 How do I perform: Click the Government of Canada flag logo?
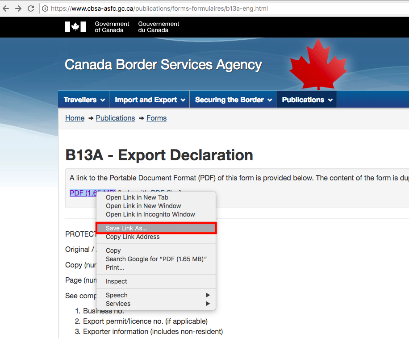click(75, 27)
